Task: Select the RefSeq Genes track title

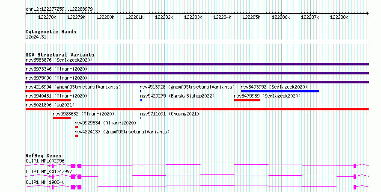Action: tap(44, 156)
